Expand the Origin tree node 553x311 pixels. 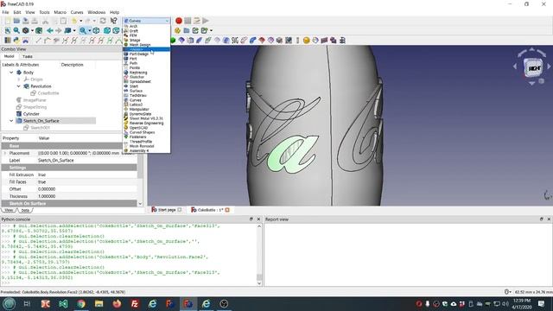pos(18,79)
